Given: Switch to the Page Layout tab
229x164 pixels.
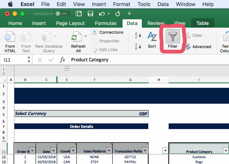Looking at the screenshot, I should point(70,23).
